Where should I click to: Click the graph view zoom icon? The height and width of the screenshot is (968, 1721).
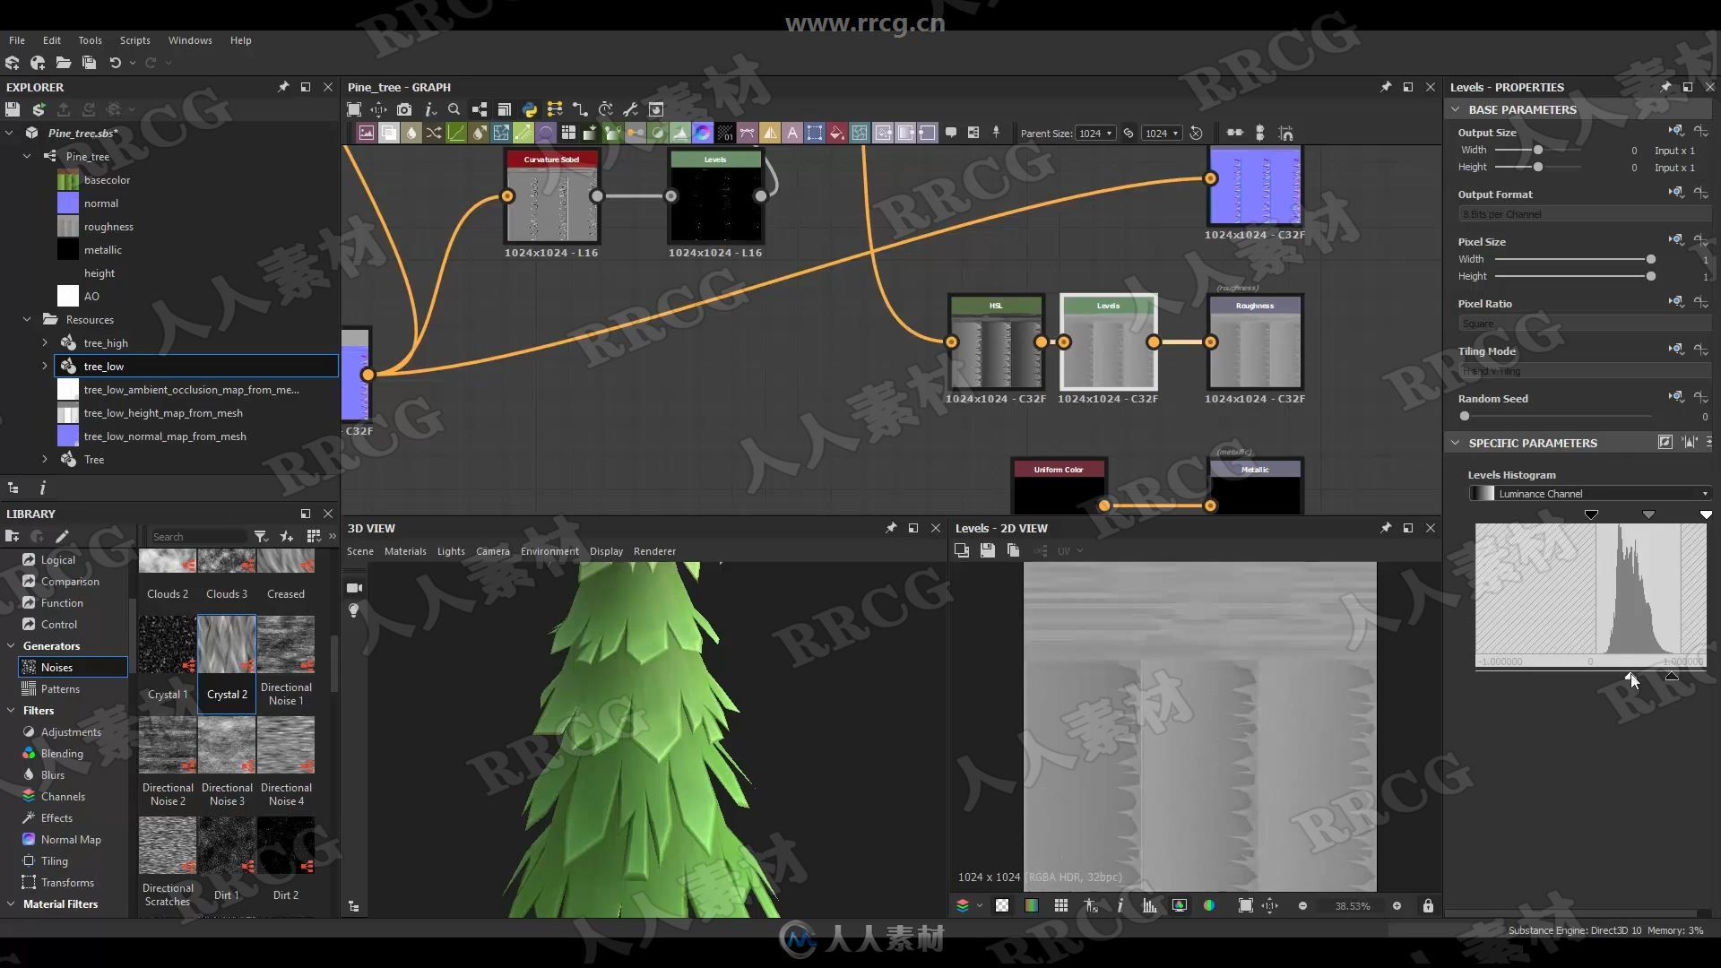tap(454, 108)
